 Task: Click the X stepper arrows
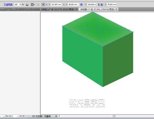(x=50, y=5)
